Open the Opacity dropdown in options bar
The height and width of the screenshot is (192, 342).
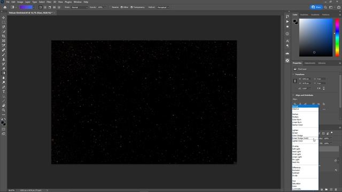pyautogui.click(x=105, y=7)
